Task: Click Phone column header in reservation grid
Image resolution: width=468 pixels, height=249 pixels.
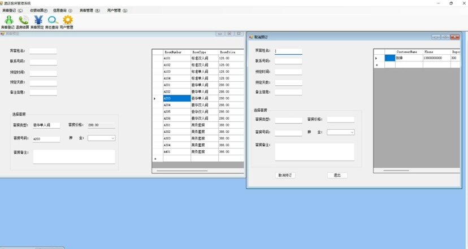Action: tap(437, 52)
